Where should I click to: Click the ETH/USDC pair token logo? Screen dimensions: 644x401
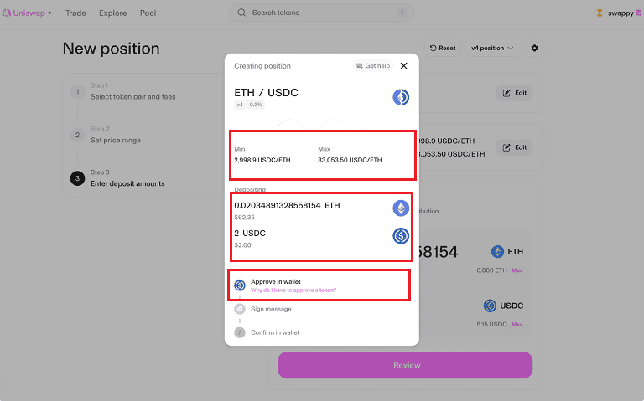401,97
